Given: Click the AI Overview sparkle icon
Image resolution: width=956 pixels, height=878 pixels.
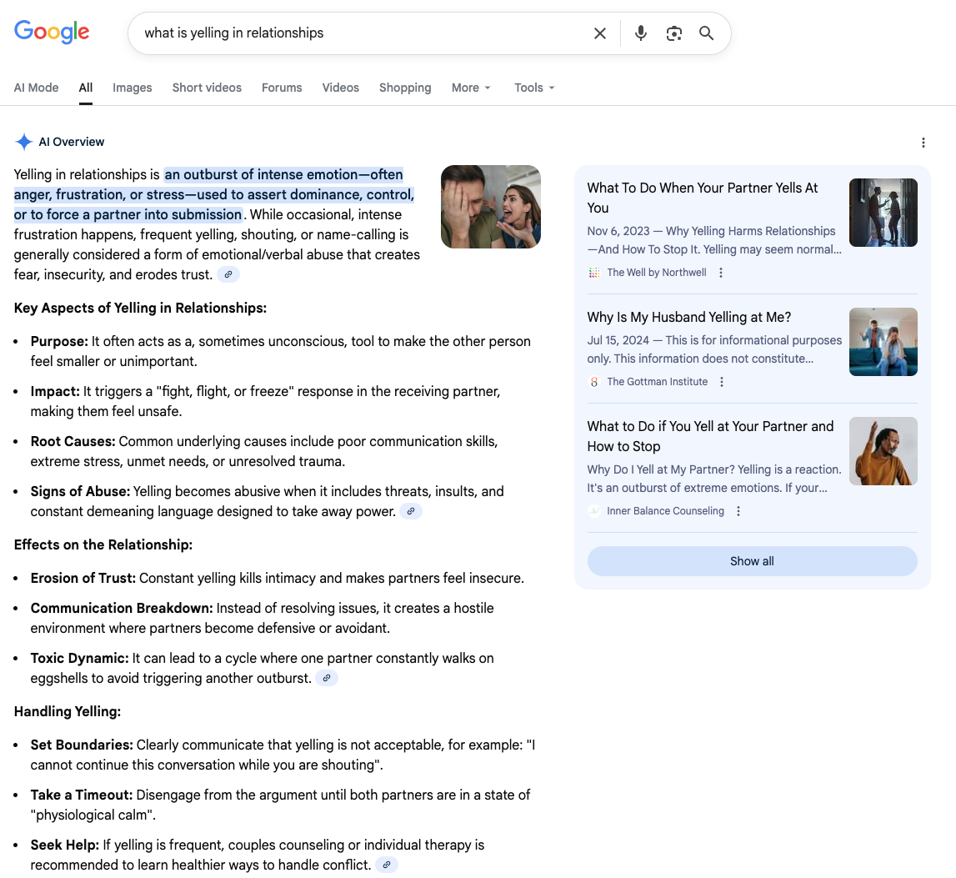Looking at the screenshot, I should tap(24, 142).
